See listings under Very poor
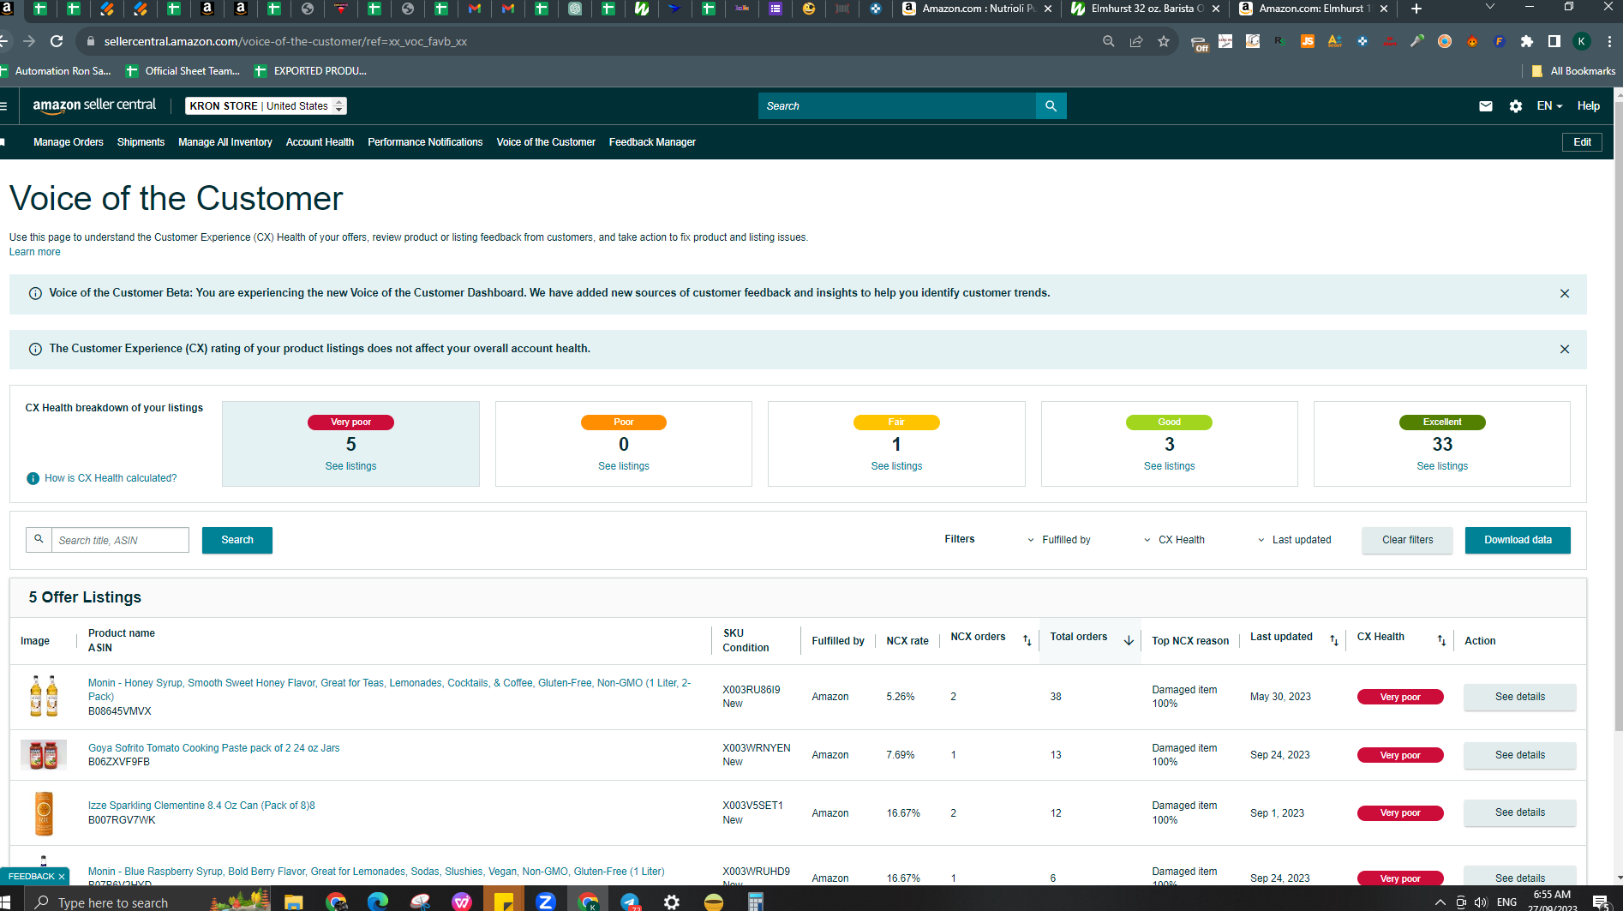1623x911 pixels. [x=350, y=466]
